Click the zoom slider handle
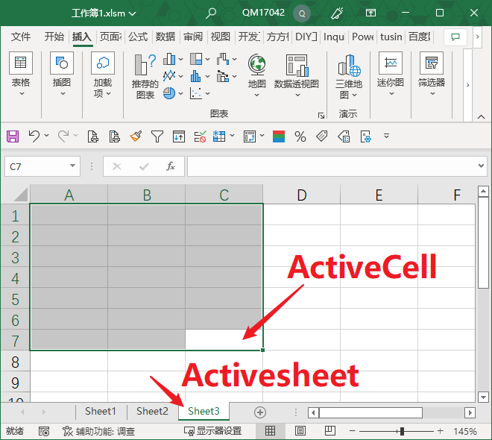 [x=402, y=431]
